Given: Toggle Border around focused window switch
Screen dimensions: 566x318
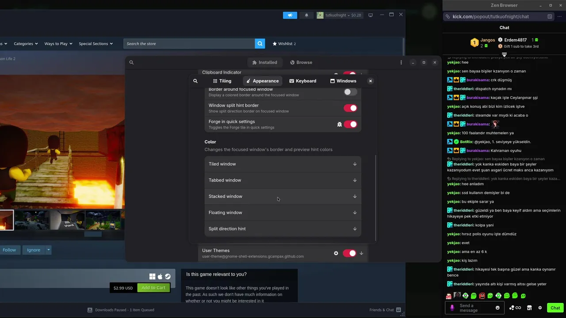Looking at the screenshot, I should [350, 92].
